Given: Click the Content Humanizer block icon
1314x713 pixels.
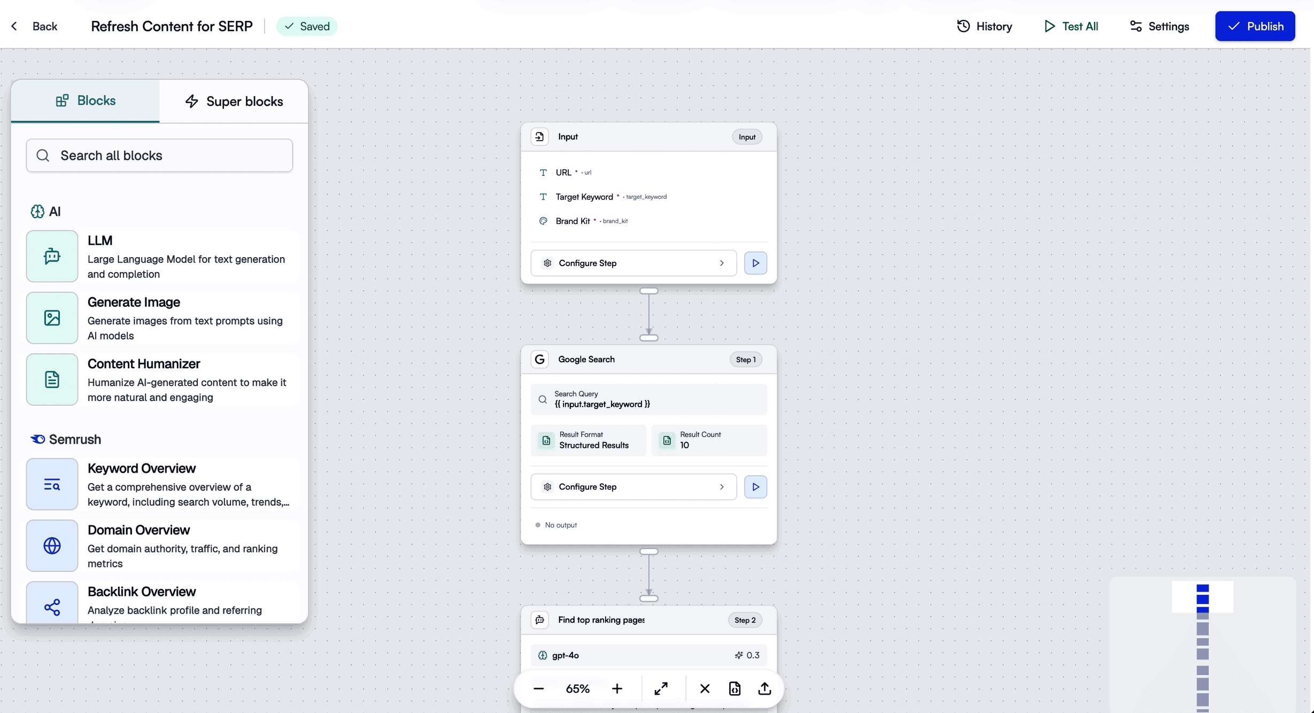Looking at the screenshot, I should click(52, 379).
